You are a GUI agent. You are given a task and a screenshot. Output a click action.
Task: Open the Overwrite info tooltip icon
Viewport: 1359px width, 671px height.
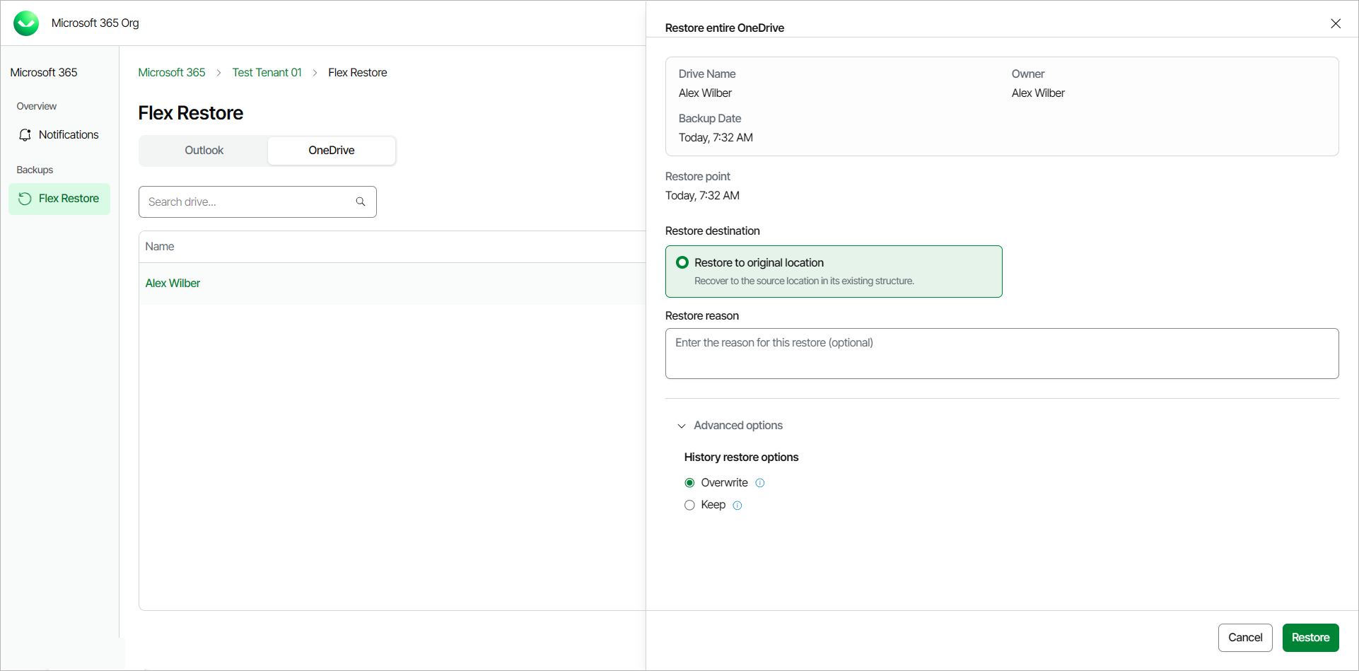click(x=760, y=483)
